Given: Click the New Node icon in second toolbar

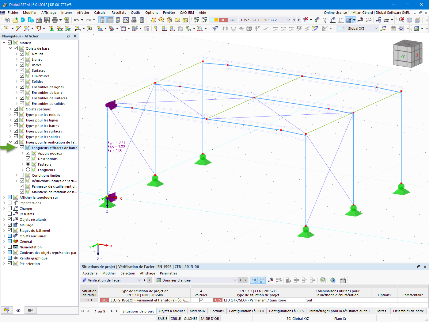Looking at the screenshot, I should (x=6, y=29).
